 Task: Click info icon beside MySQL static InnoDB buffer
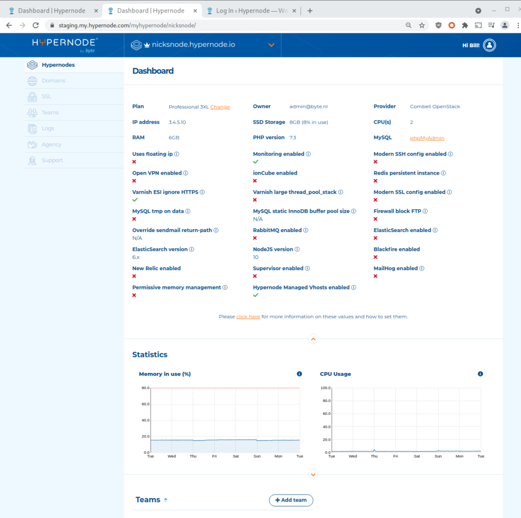coord(354,211)
